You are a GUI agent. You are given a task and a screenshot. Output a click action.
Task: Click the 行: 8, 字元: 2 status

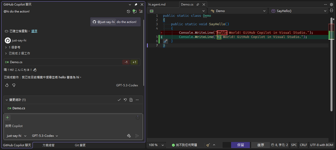click(280, 145)
